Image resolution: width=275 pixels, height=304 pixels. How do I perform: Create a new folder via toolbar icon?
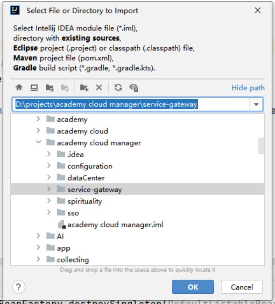84,88
